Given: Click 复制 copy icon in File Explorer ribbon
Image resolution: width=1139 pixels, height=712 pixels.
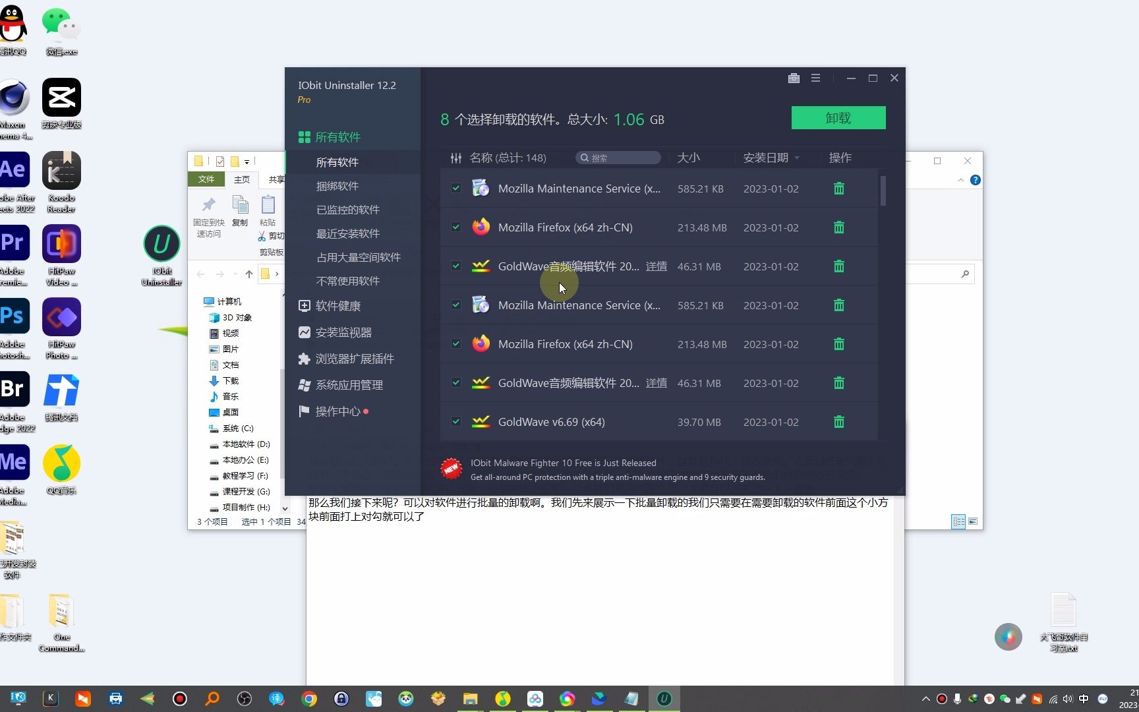Looking at the screenshot, I should coord(240,211).
